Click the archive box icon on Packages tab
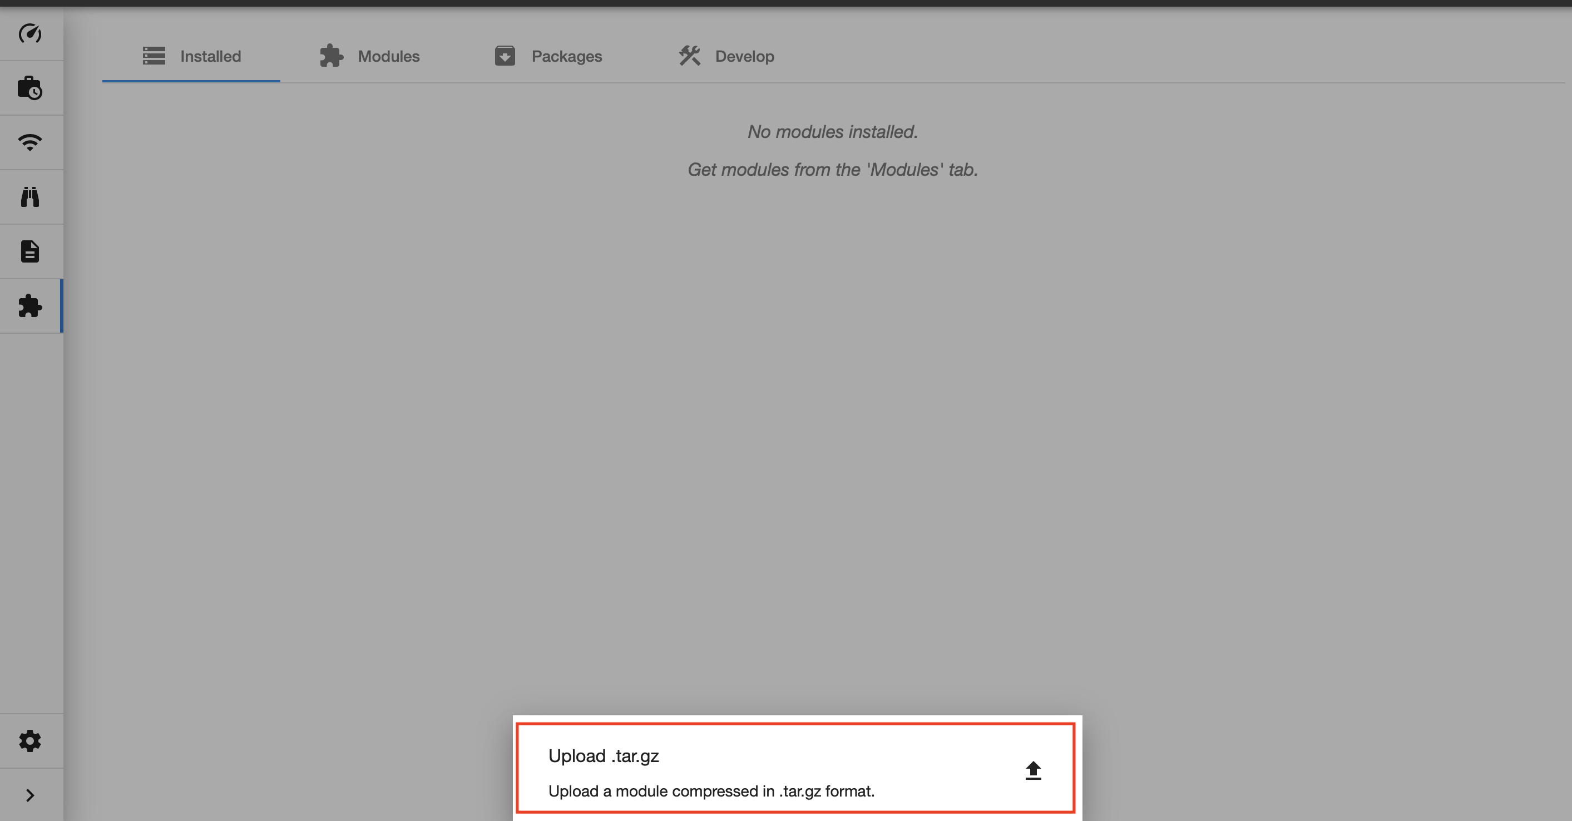 point(505,56)
